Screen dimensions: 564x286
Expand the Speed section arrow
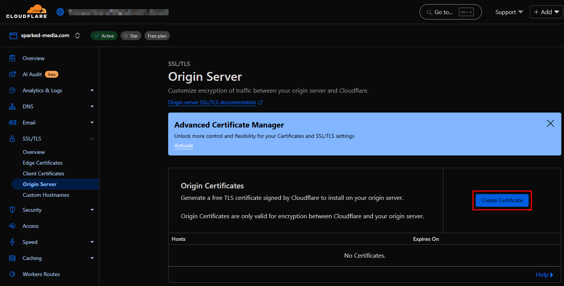click(92, 242)
